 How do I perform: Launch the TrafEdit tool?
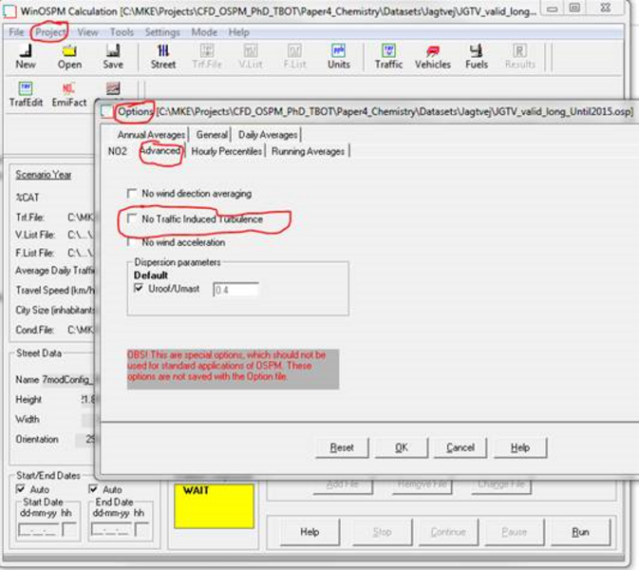point(26,93)
